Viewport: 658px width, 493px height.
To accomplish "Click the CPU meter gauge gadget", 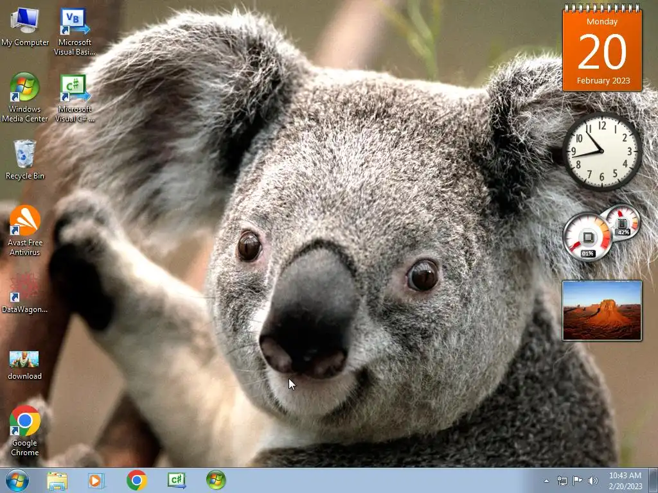I will click(x=587, y=238).
